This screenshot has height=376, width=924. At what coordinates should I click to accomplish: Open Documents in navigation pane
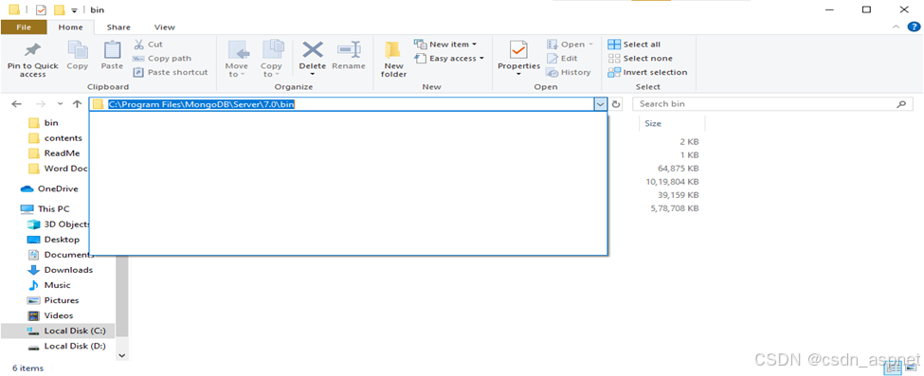[x=62, y=255]
